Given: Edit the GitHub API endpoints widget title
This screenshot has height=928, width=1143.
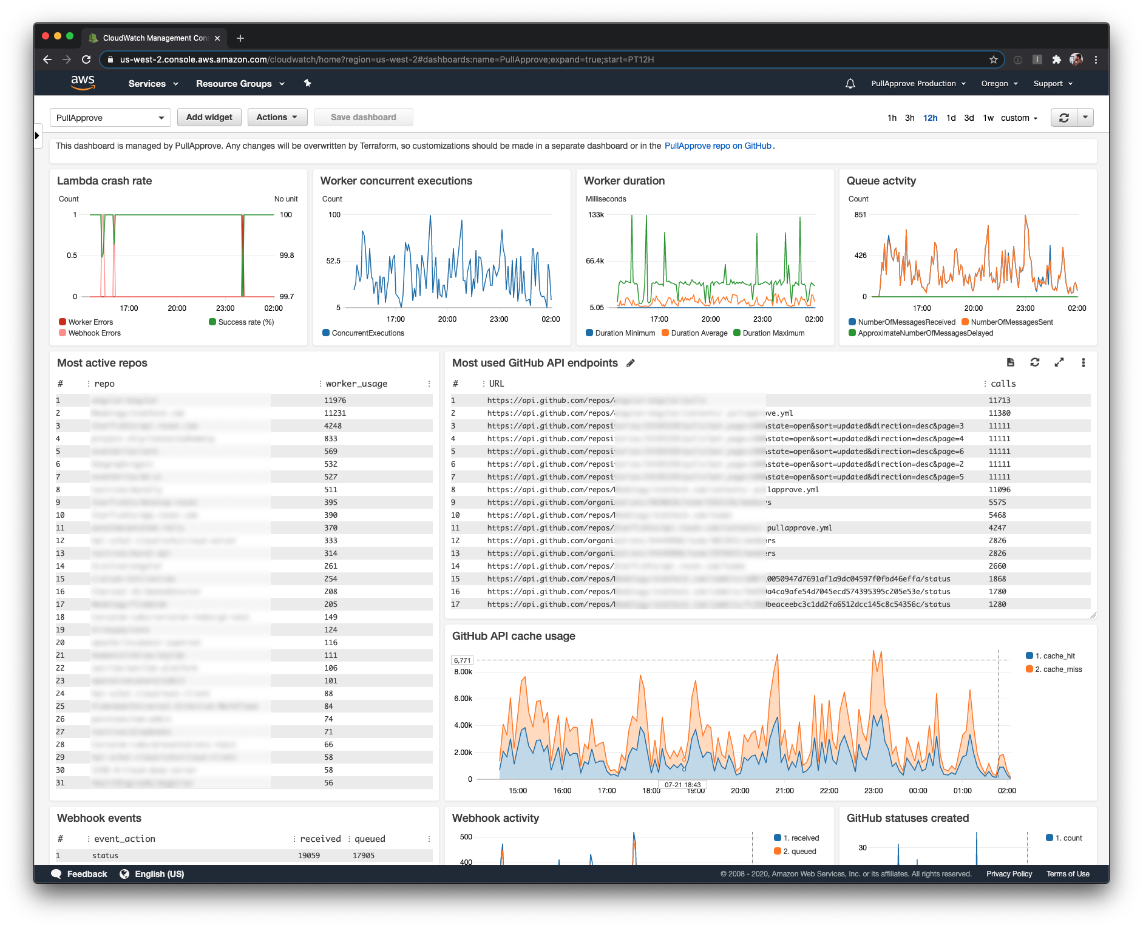Looking at the screenshot, I should click(x=631, y=363).
